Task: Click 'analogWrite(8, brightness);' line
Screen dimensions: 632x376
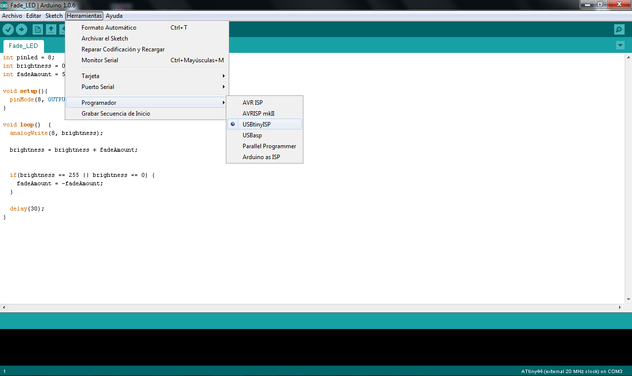Action: pyautogui.click(x=56, y=133)
